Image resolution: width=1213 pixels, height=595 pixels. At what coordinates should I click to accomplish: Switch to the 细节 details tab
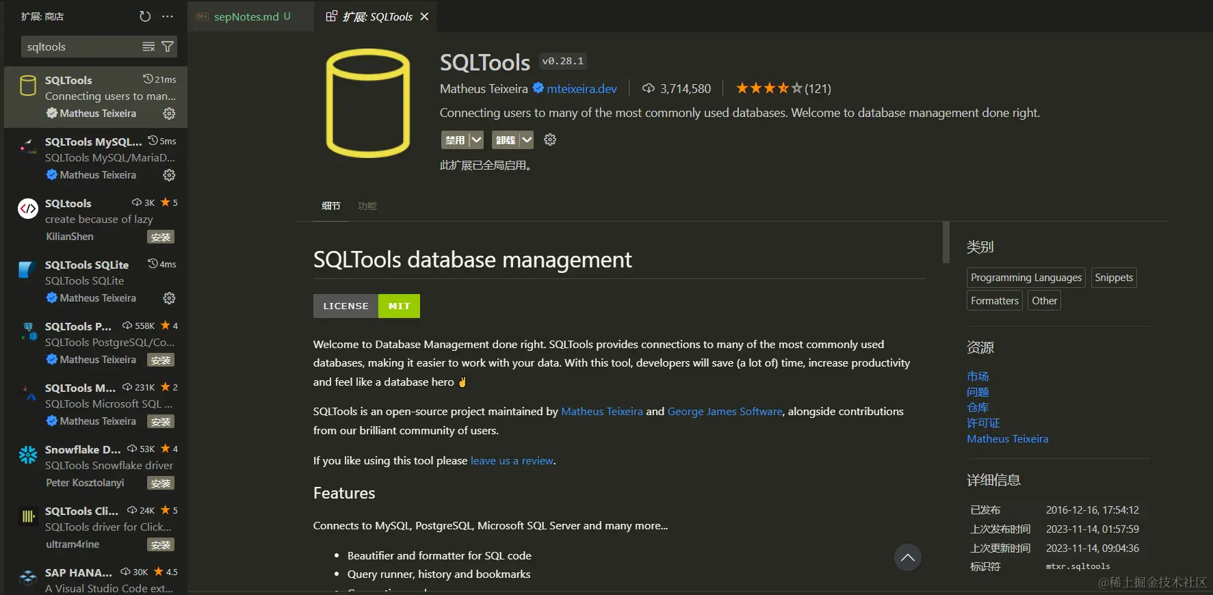(331, 206)
